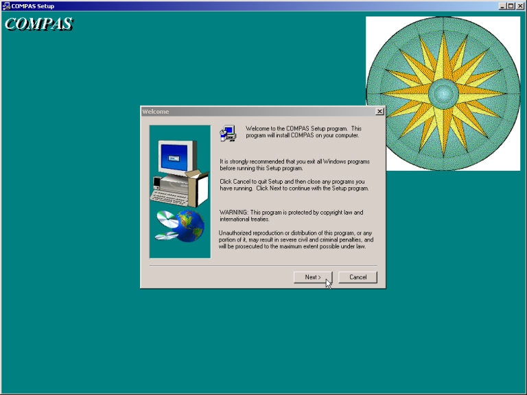Click the Next button to continue setup
The width and height of the screenshot is (527, 395).
coord(313,277)
